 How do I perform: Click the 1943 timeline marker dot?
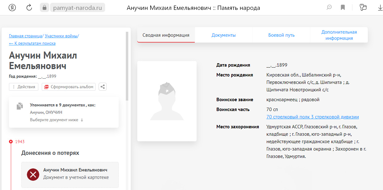point(11,142)
